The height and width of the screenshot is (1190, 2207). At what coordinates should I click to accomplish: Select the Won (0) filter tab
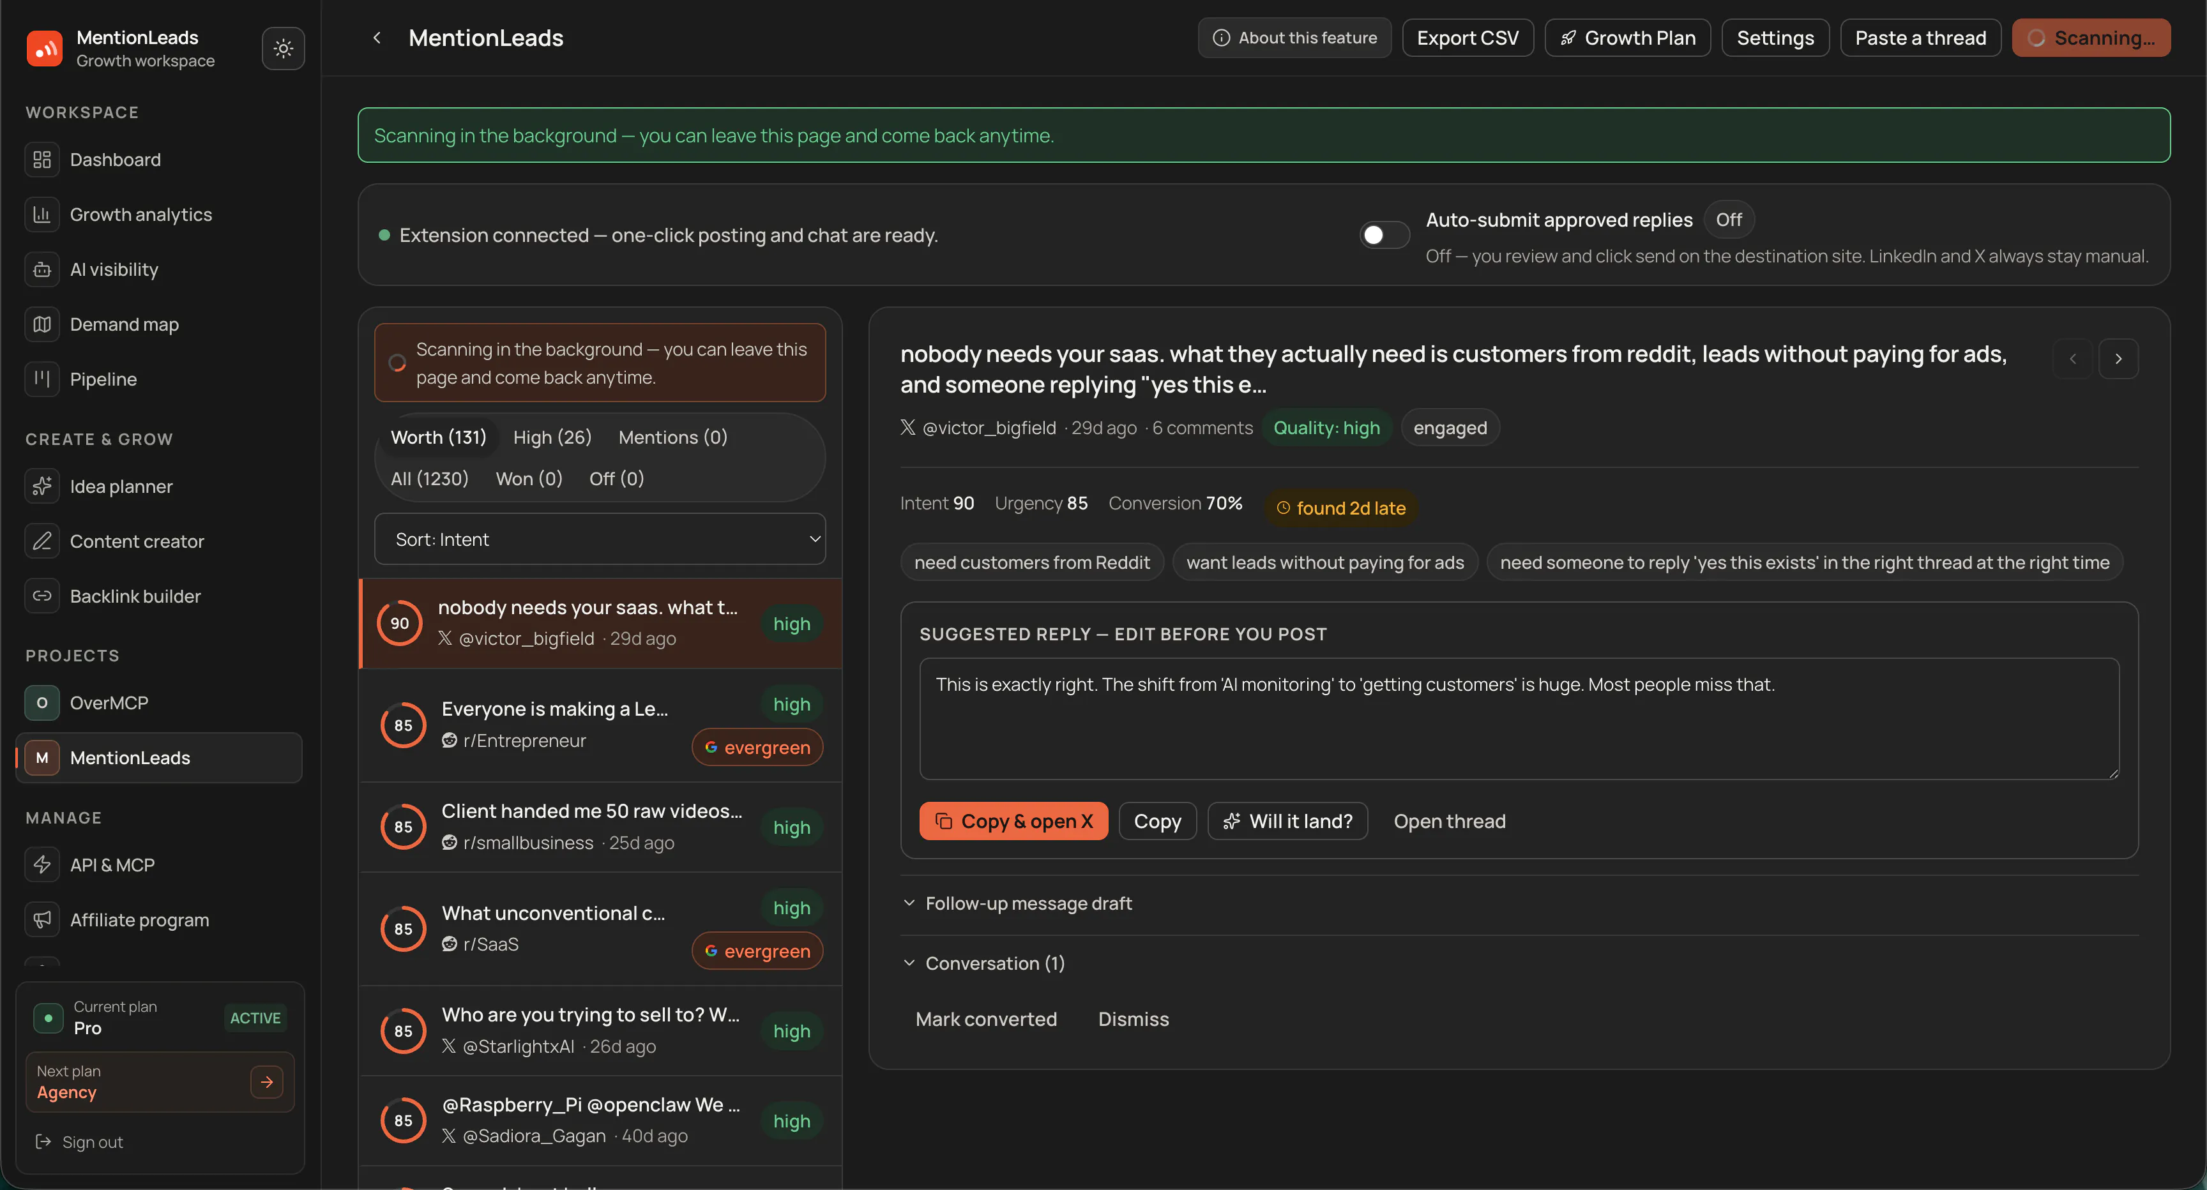pos(529,478)
